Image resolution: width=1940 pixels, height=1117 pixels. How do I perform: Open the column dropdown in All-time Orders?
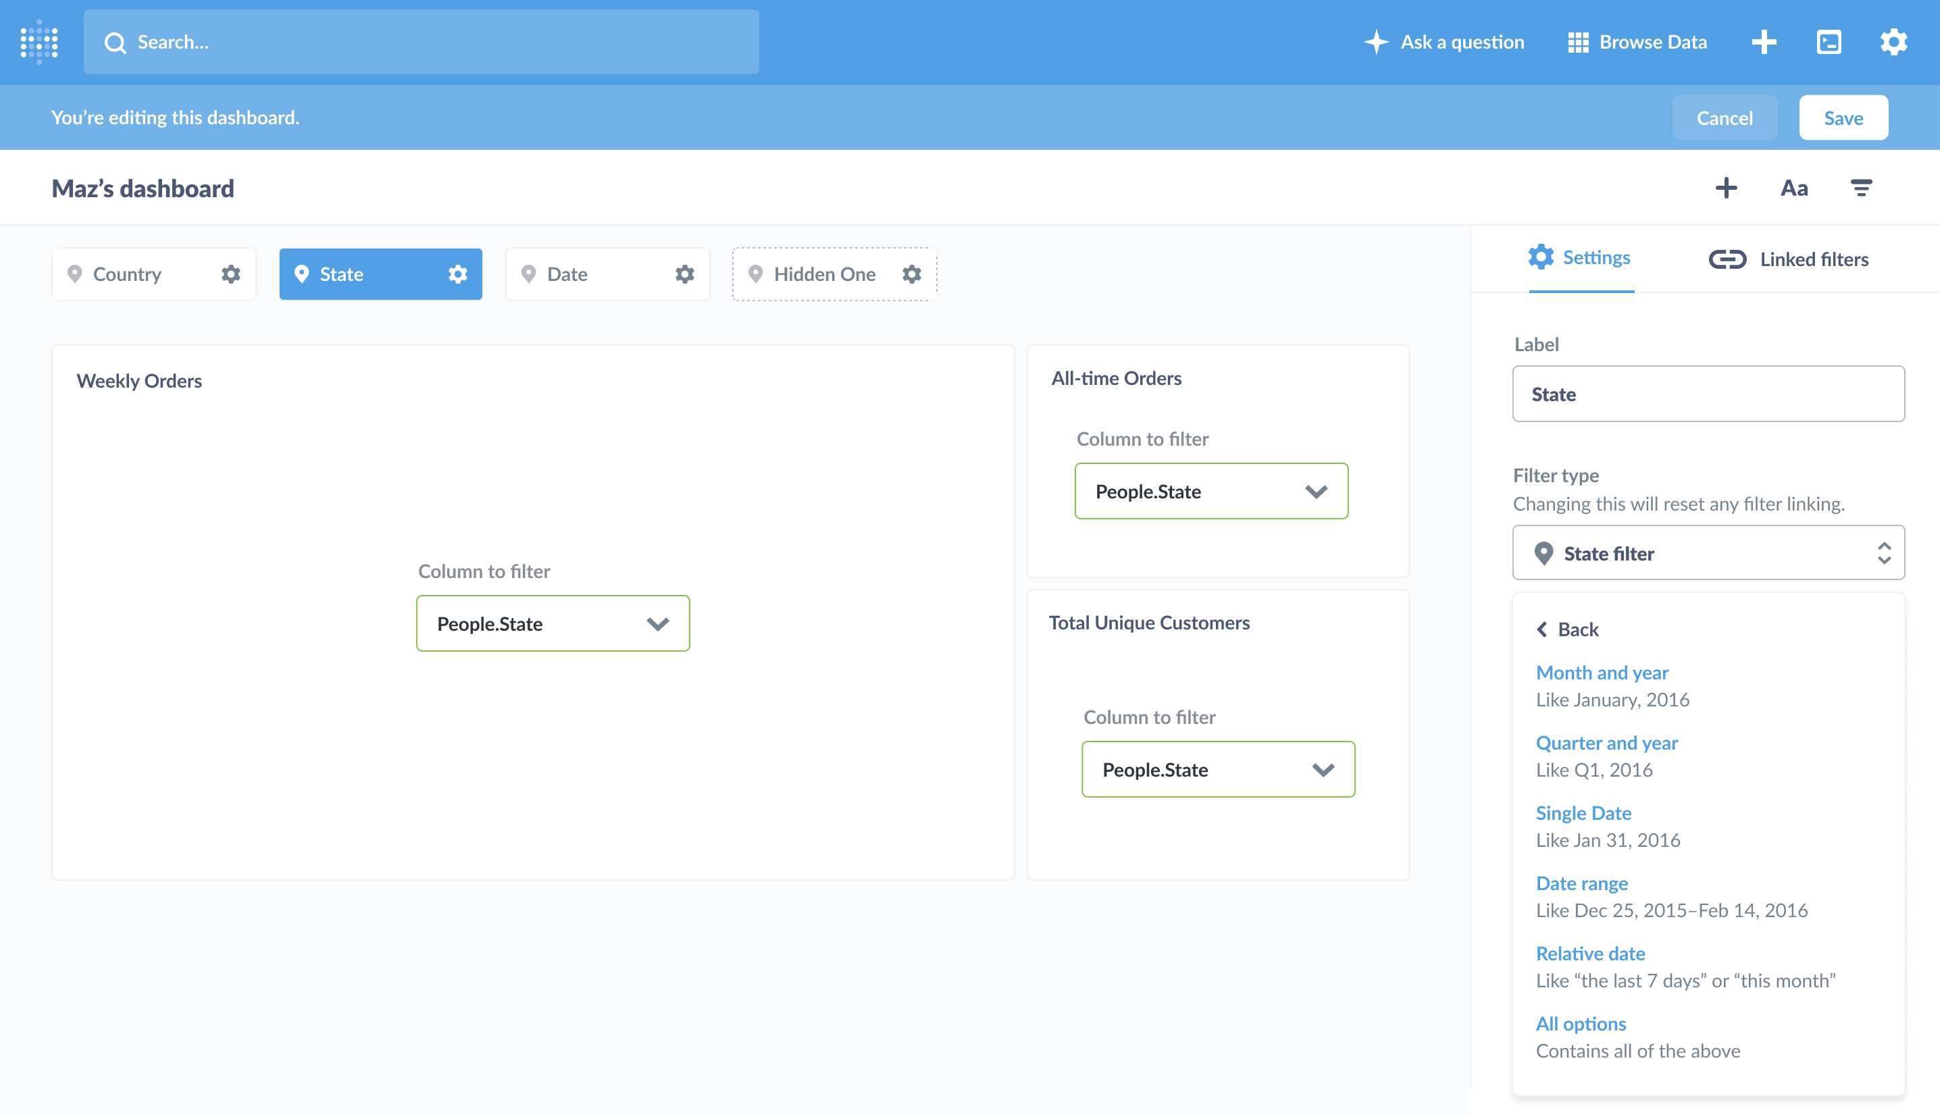1210,491
